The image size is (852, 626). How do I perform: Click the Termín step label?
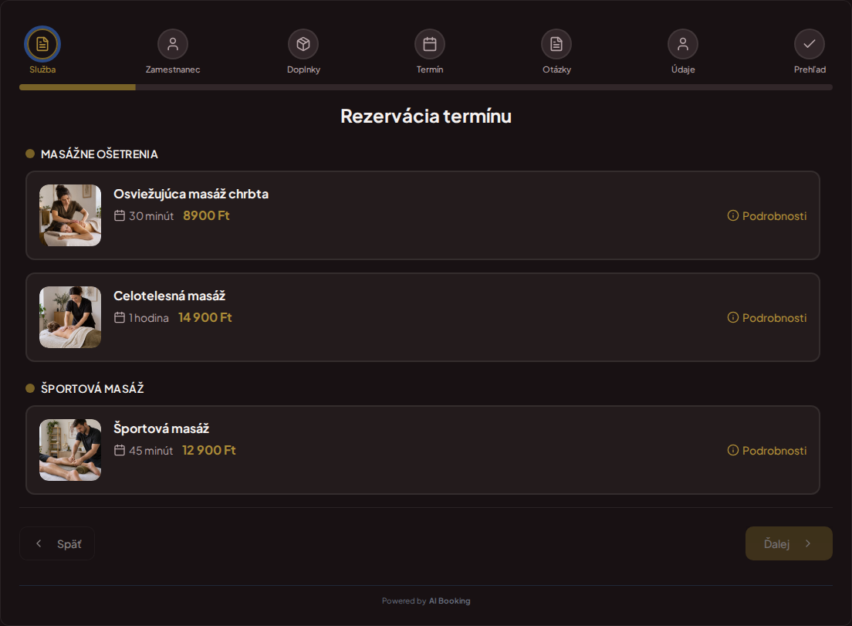430,69
